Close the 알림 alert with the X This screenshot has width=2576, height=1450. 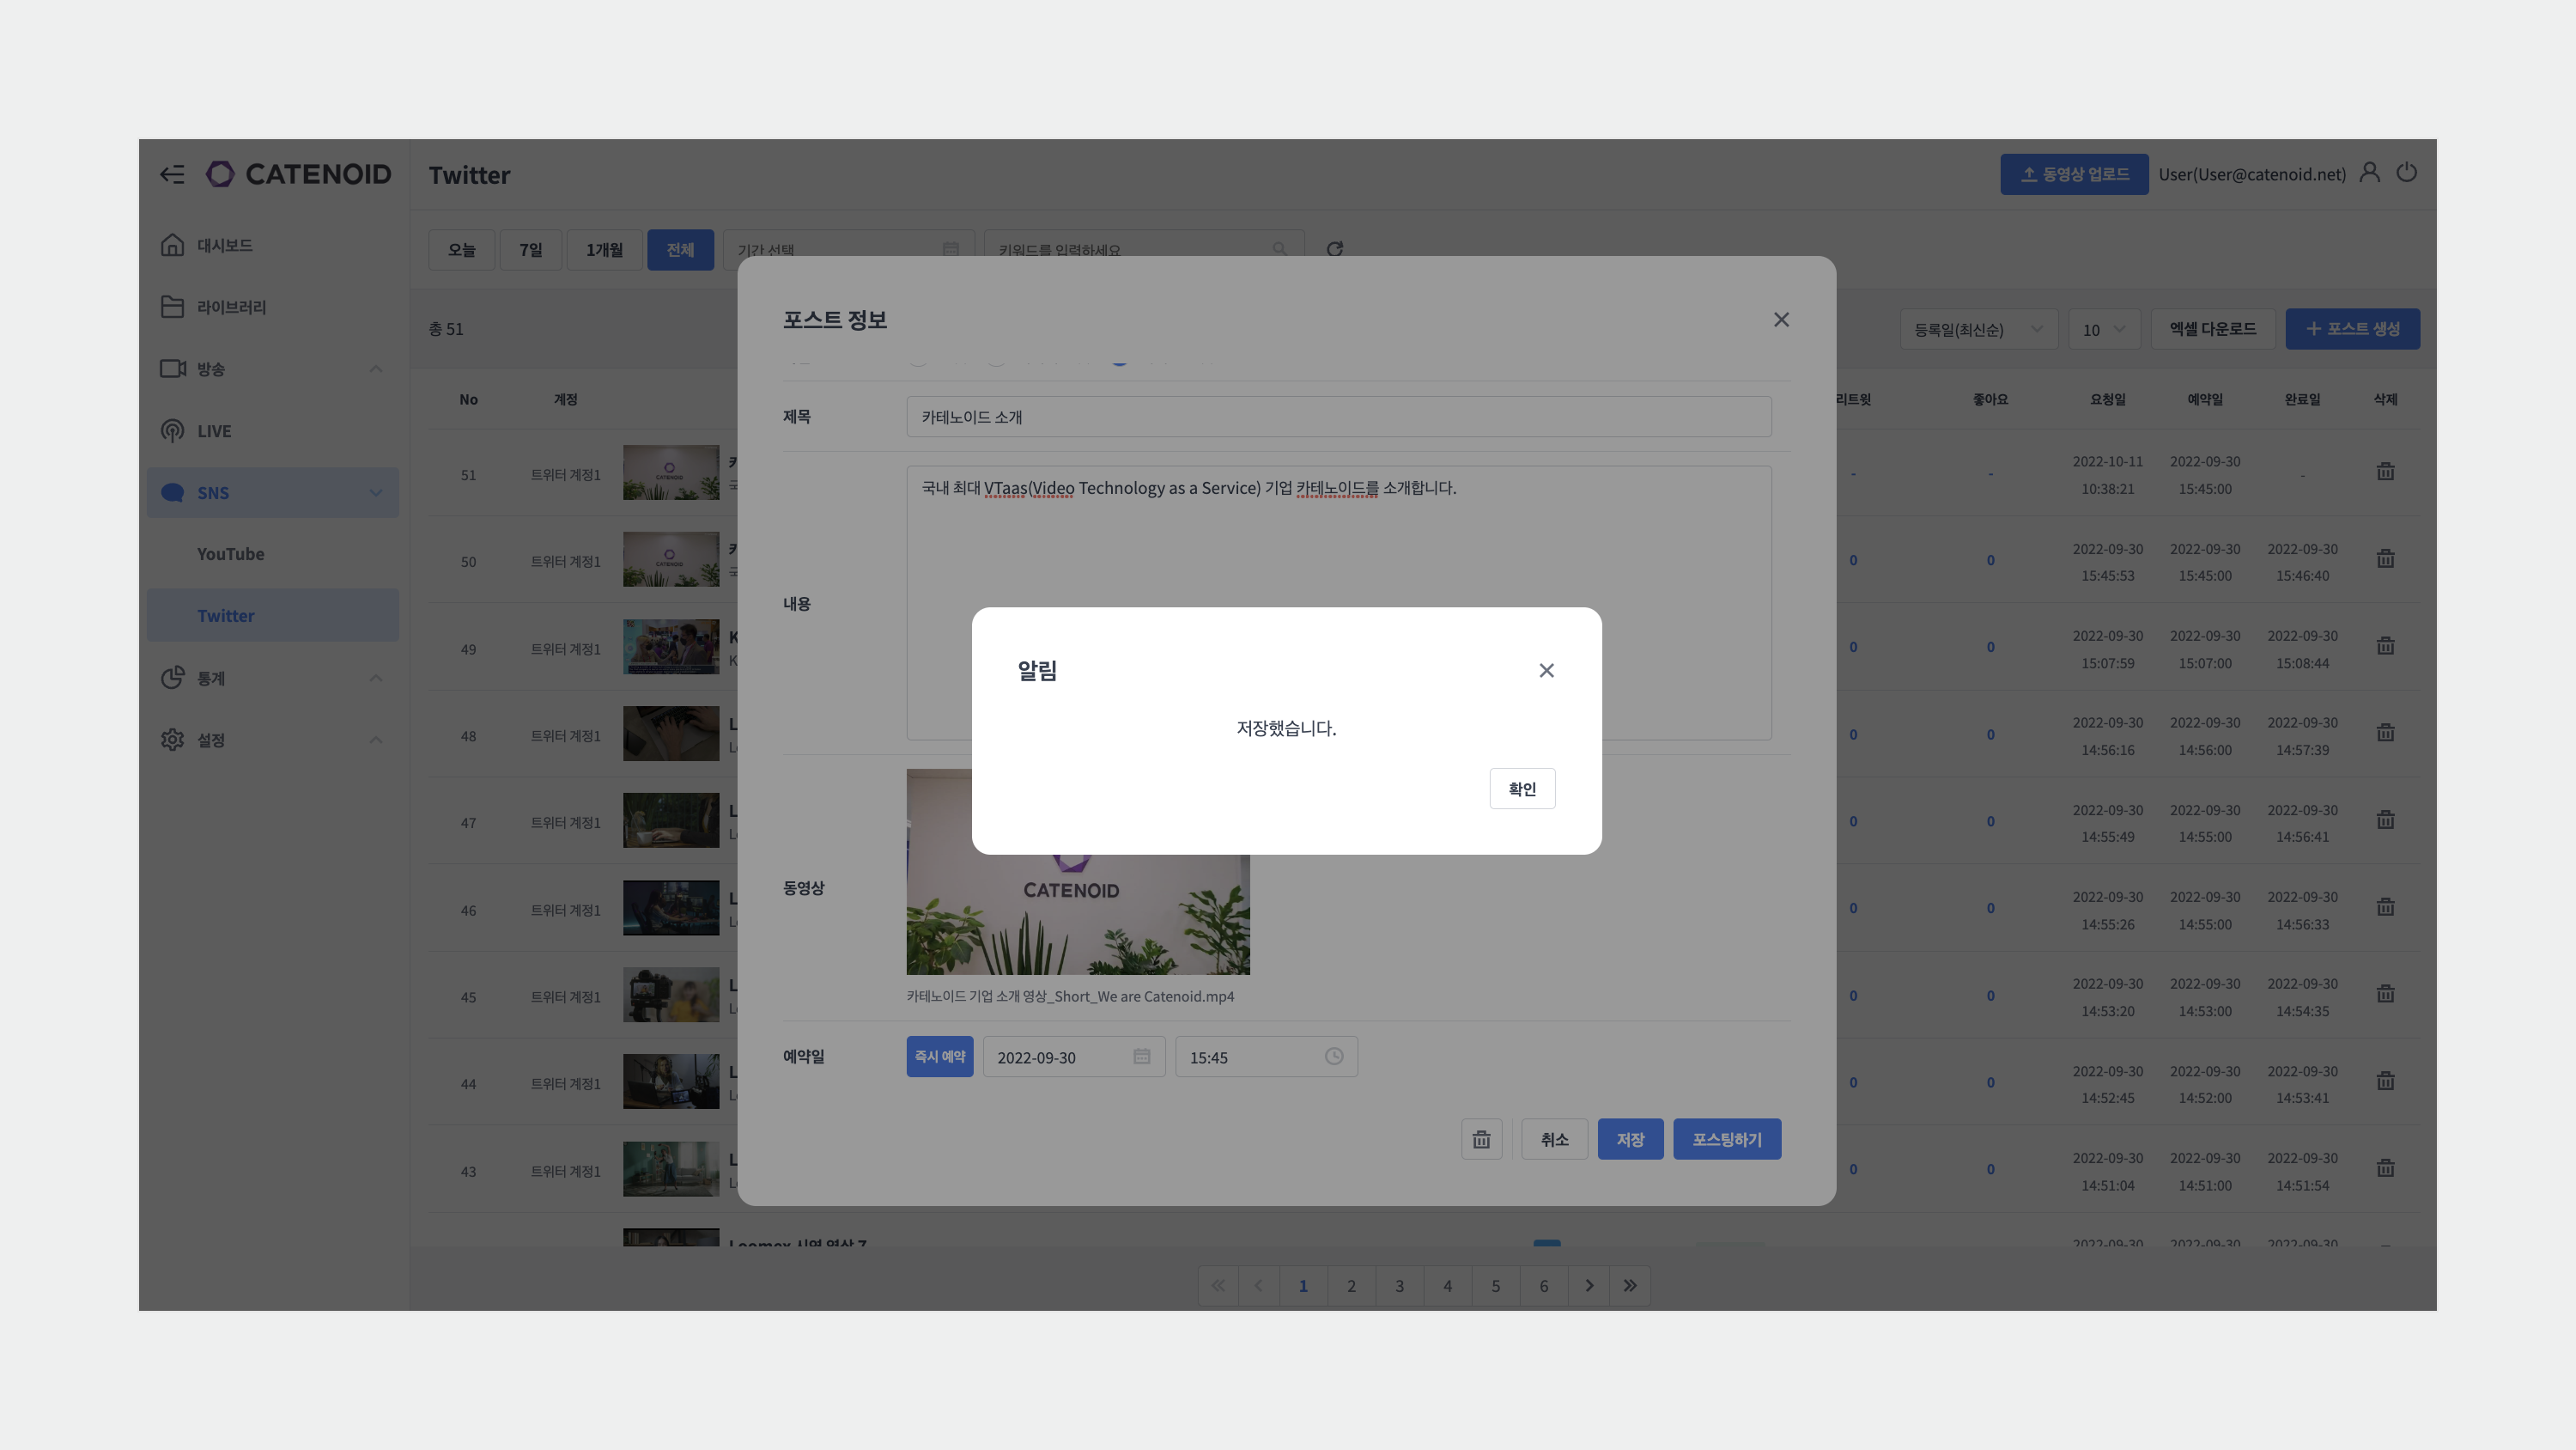pyautogui.click(x=1546, y=671)
